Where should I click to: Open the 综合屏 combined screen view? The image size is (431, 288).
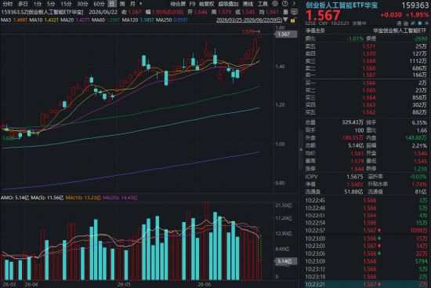tap(178, 4)
